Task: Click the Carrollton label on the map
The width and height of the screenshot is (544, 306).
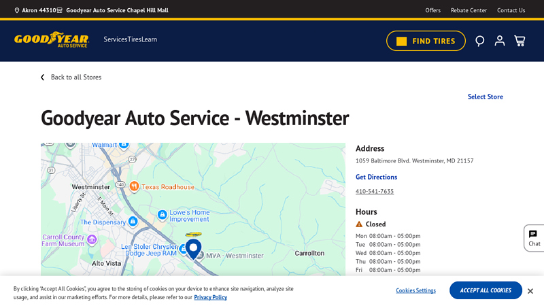Action: click(x=309, y=253)
